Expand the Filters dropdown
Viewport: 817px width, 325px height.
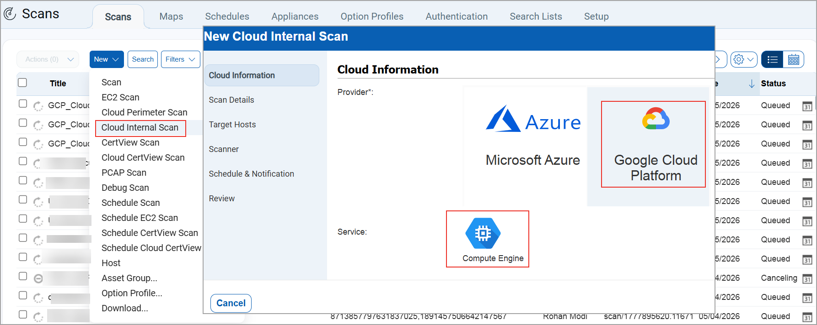180,59
